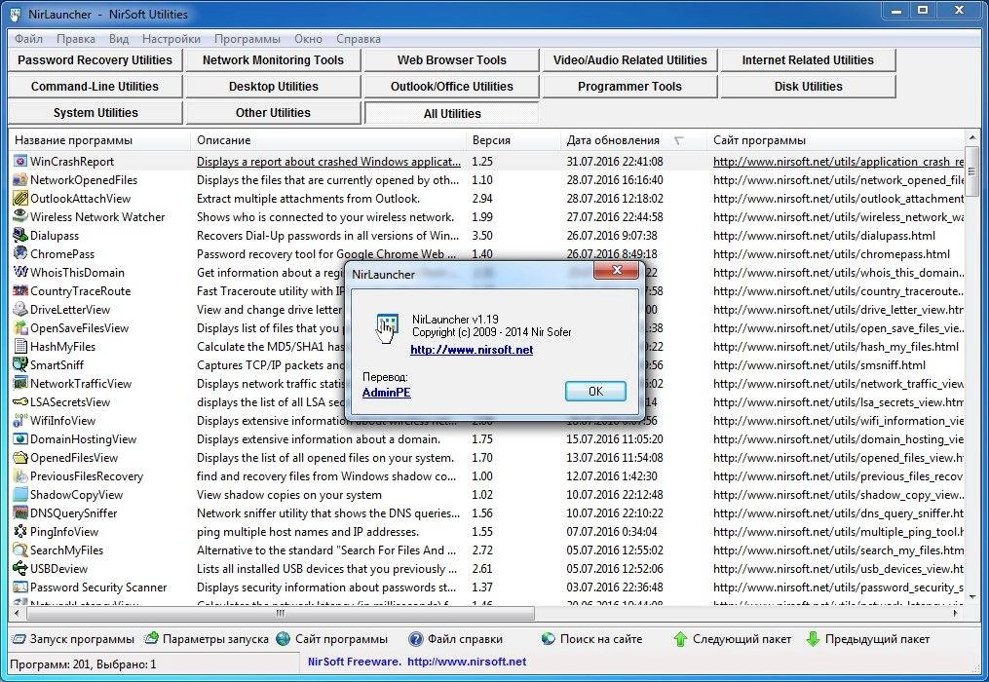Click the NetworkTrafficView icon
989x682 pixels.
pyautogui.click(x=20, y=383)
